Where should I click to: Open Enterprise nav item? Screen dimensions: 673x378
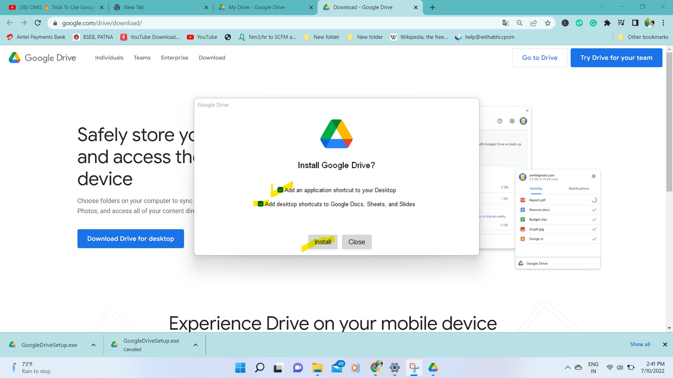point(175,58)
